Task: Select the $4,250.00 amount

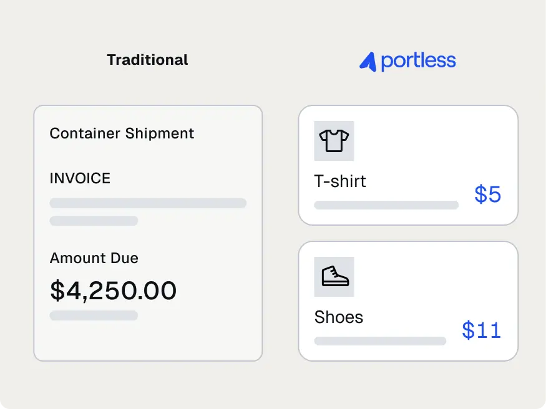Action: pyautogui.click(x=113, y=291)
